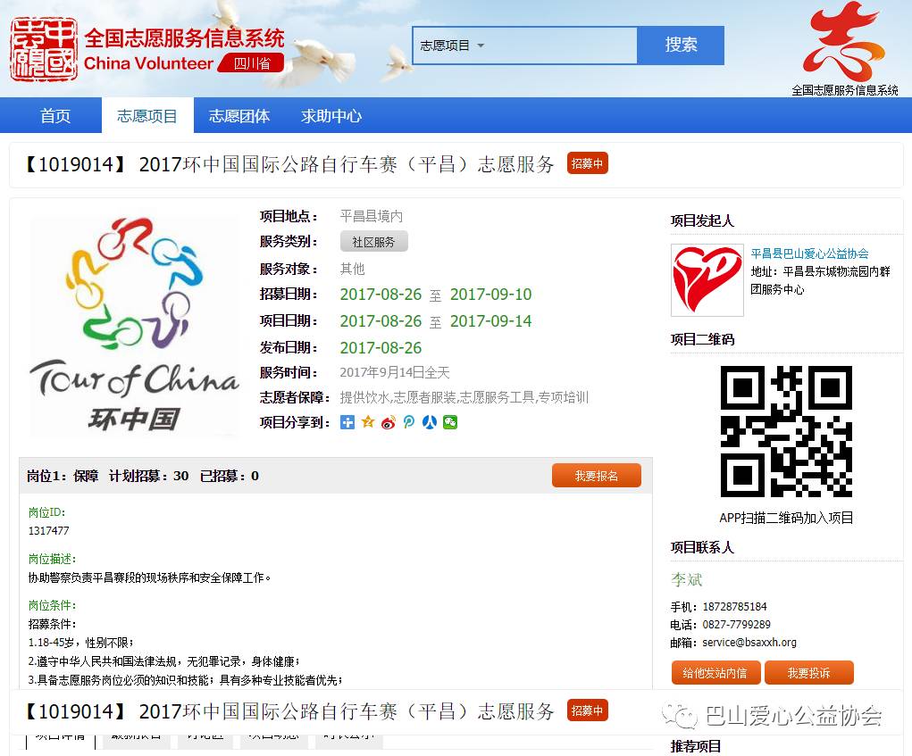Click contact name 李斌
Viewport: 912px width, 756px height.
(686, 579)
